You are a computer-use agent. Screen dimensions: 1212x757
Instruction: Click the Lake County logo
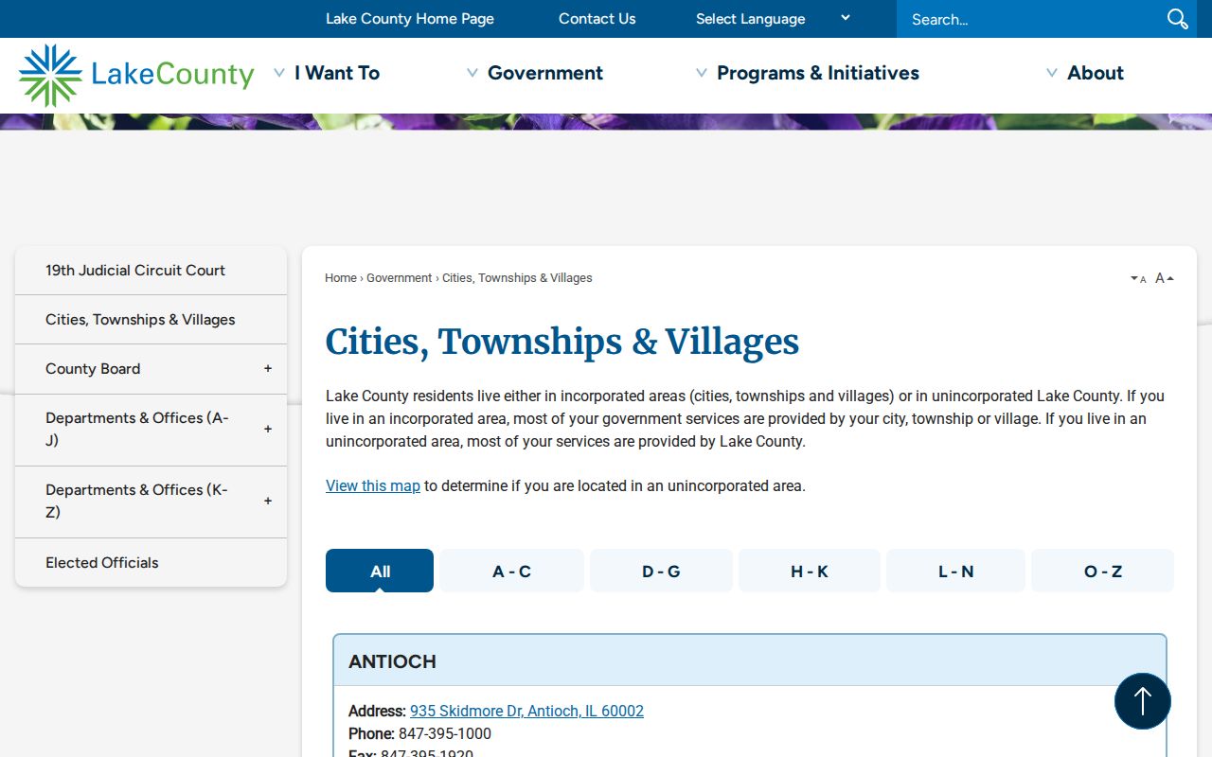point(136,75)
